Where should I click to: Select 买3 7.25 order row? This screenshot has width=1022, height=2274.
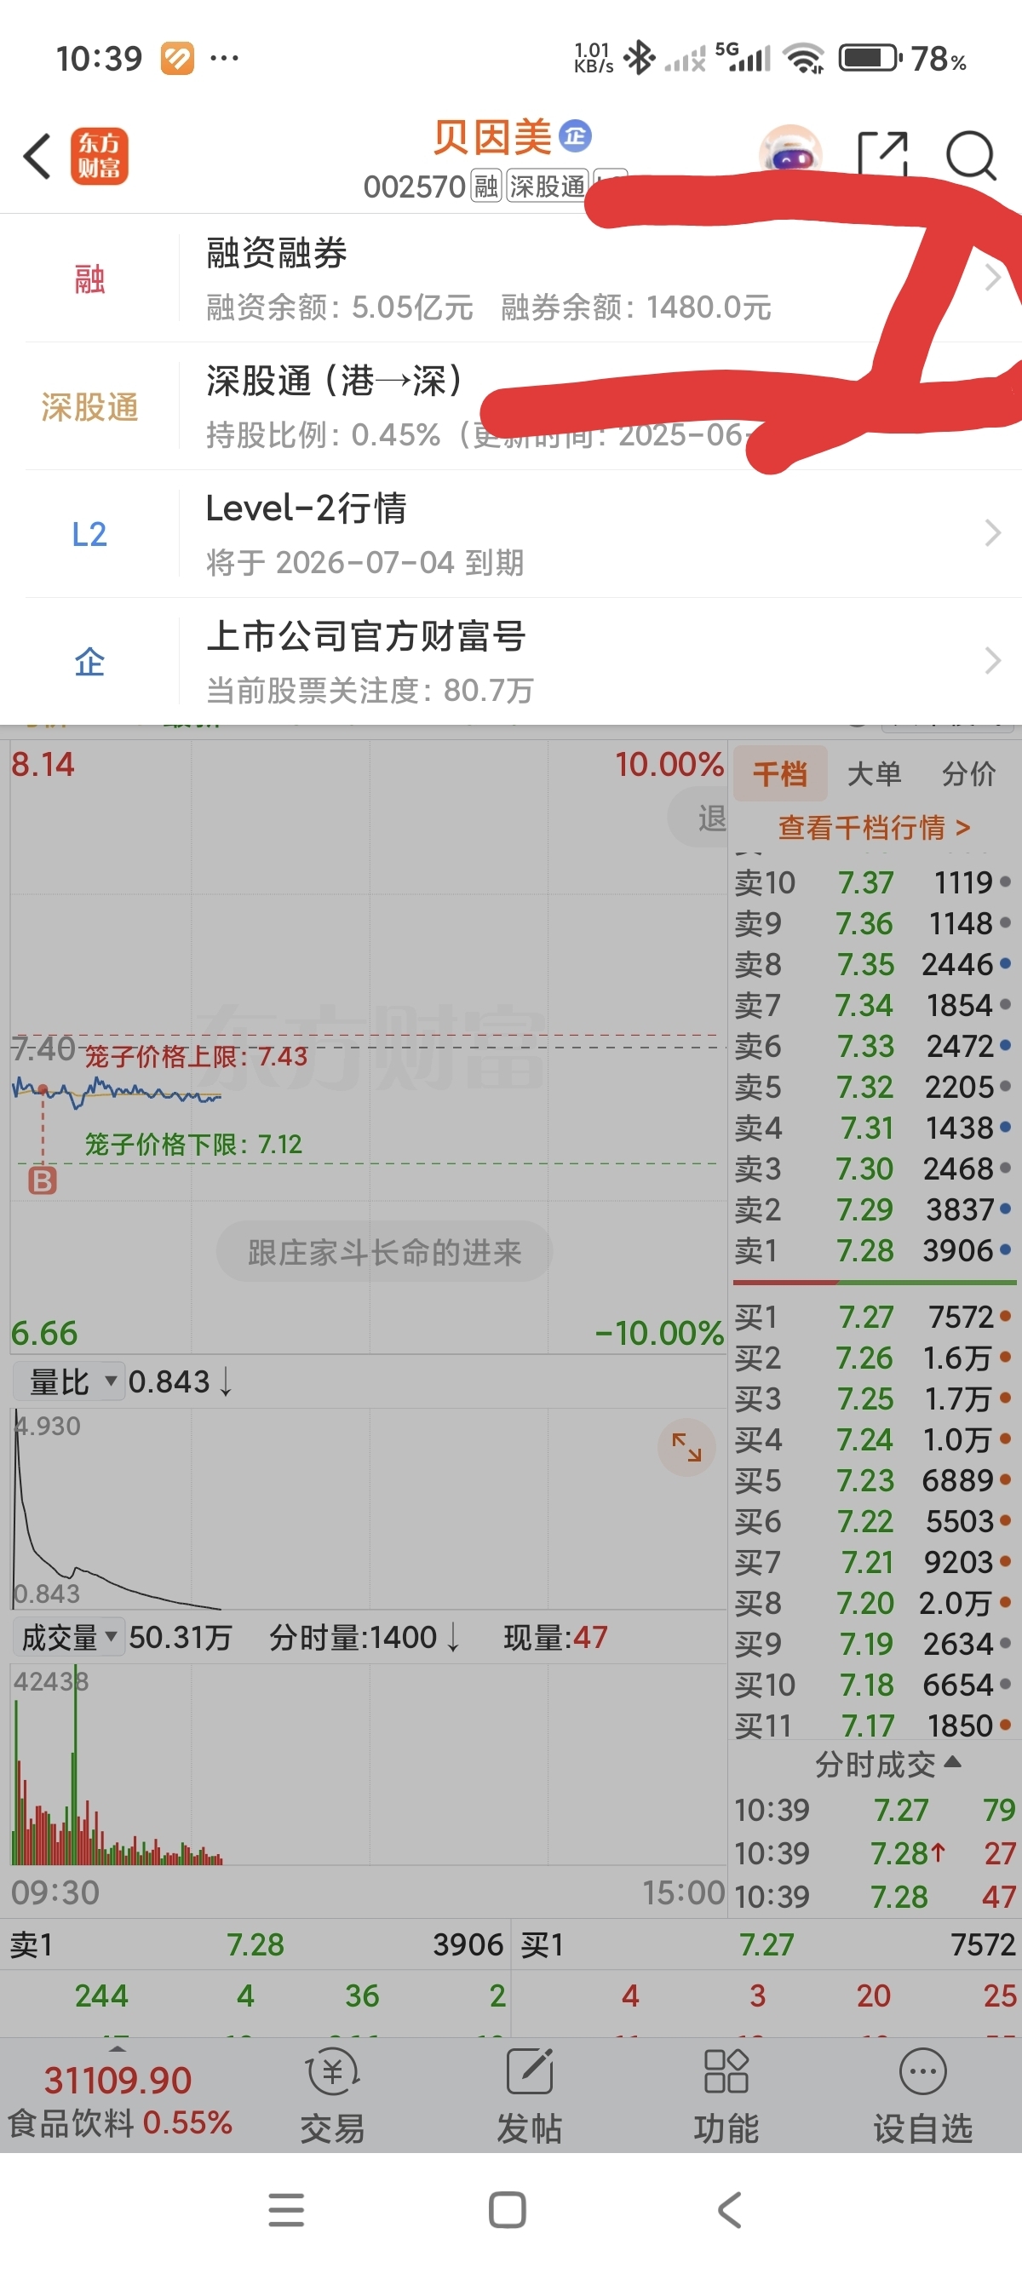point(874,1398)
